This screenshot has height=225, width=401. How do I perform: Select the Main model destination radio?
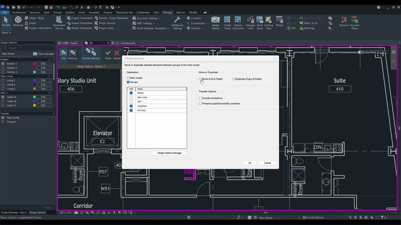[128, 78]
